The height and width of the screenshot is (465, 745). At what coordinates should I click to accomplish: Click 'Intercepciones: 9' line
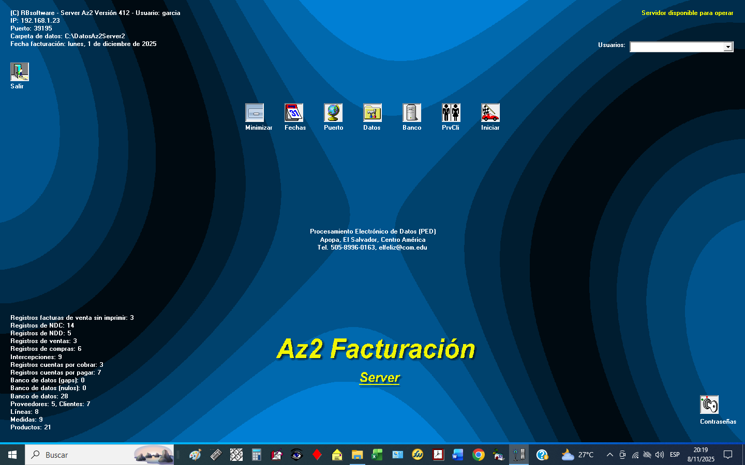(36, 357)
